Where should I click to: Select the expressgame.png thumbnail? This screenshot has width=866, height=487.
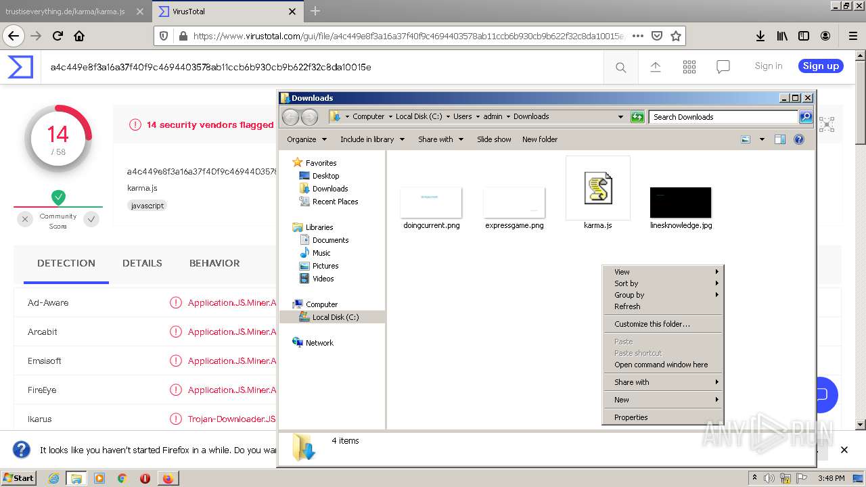[x=514, y=202]
